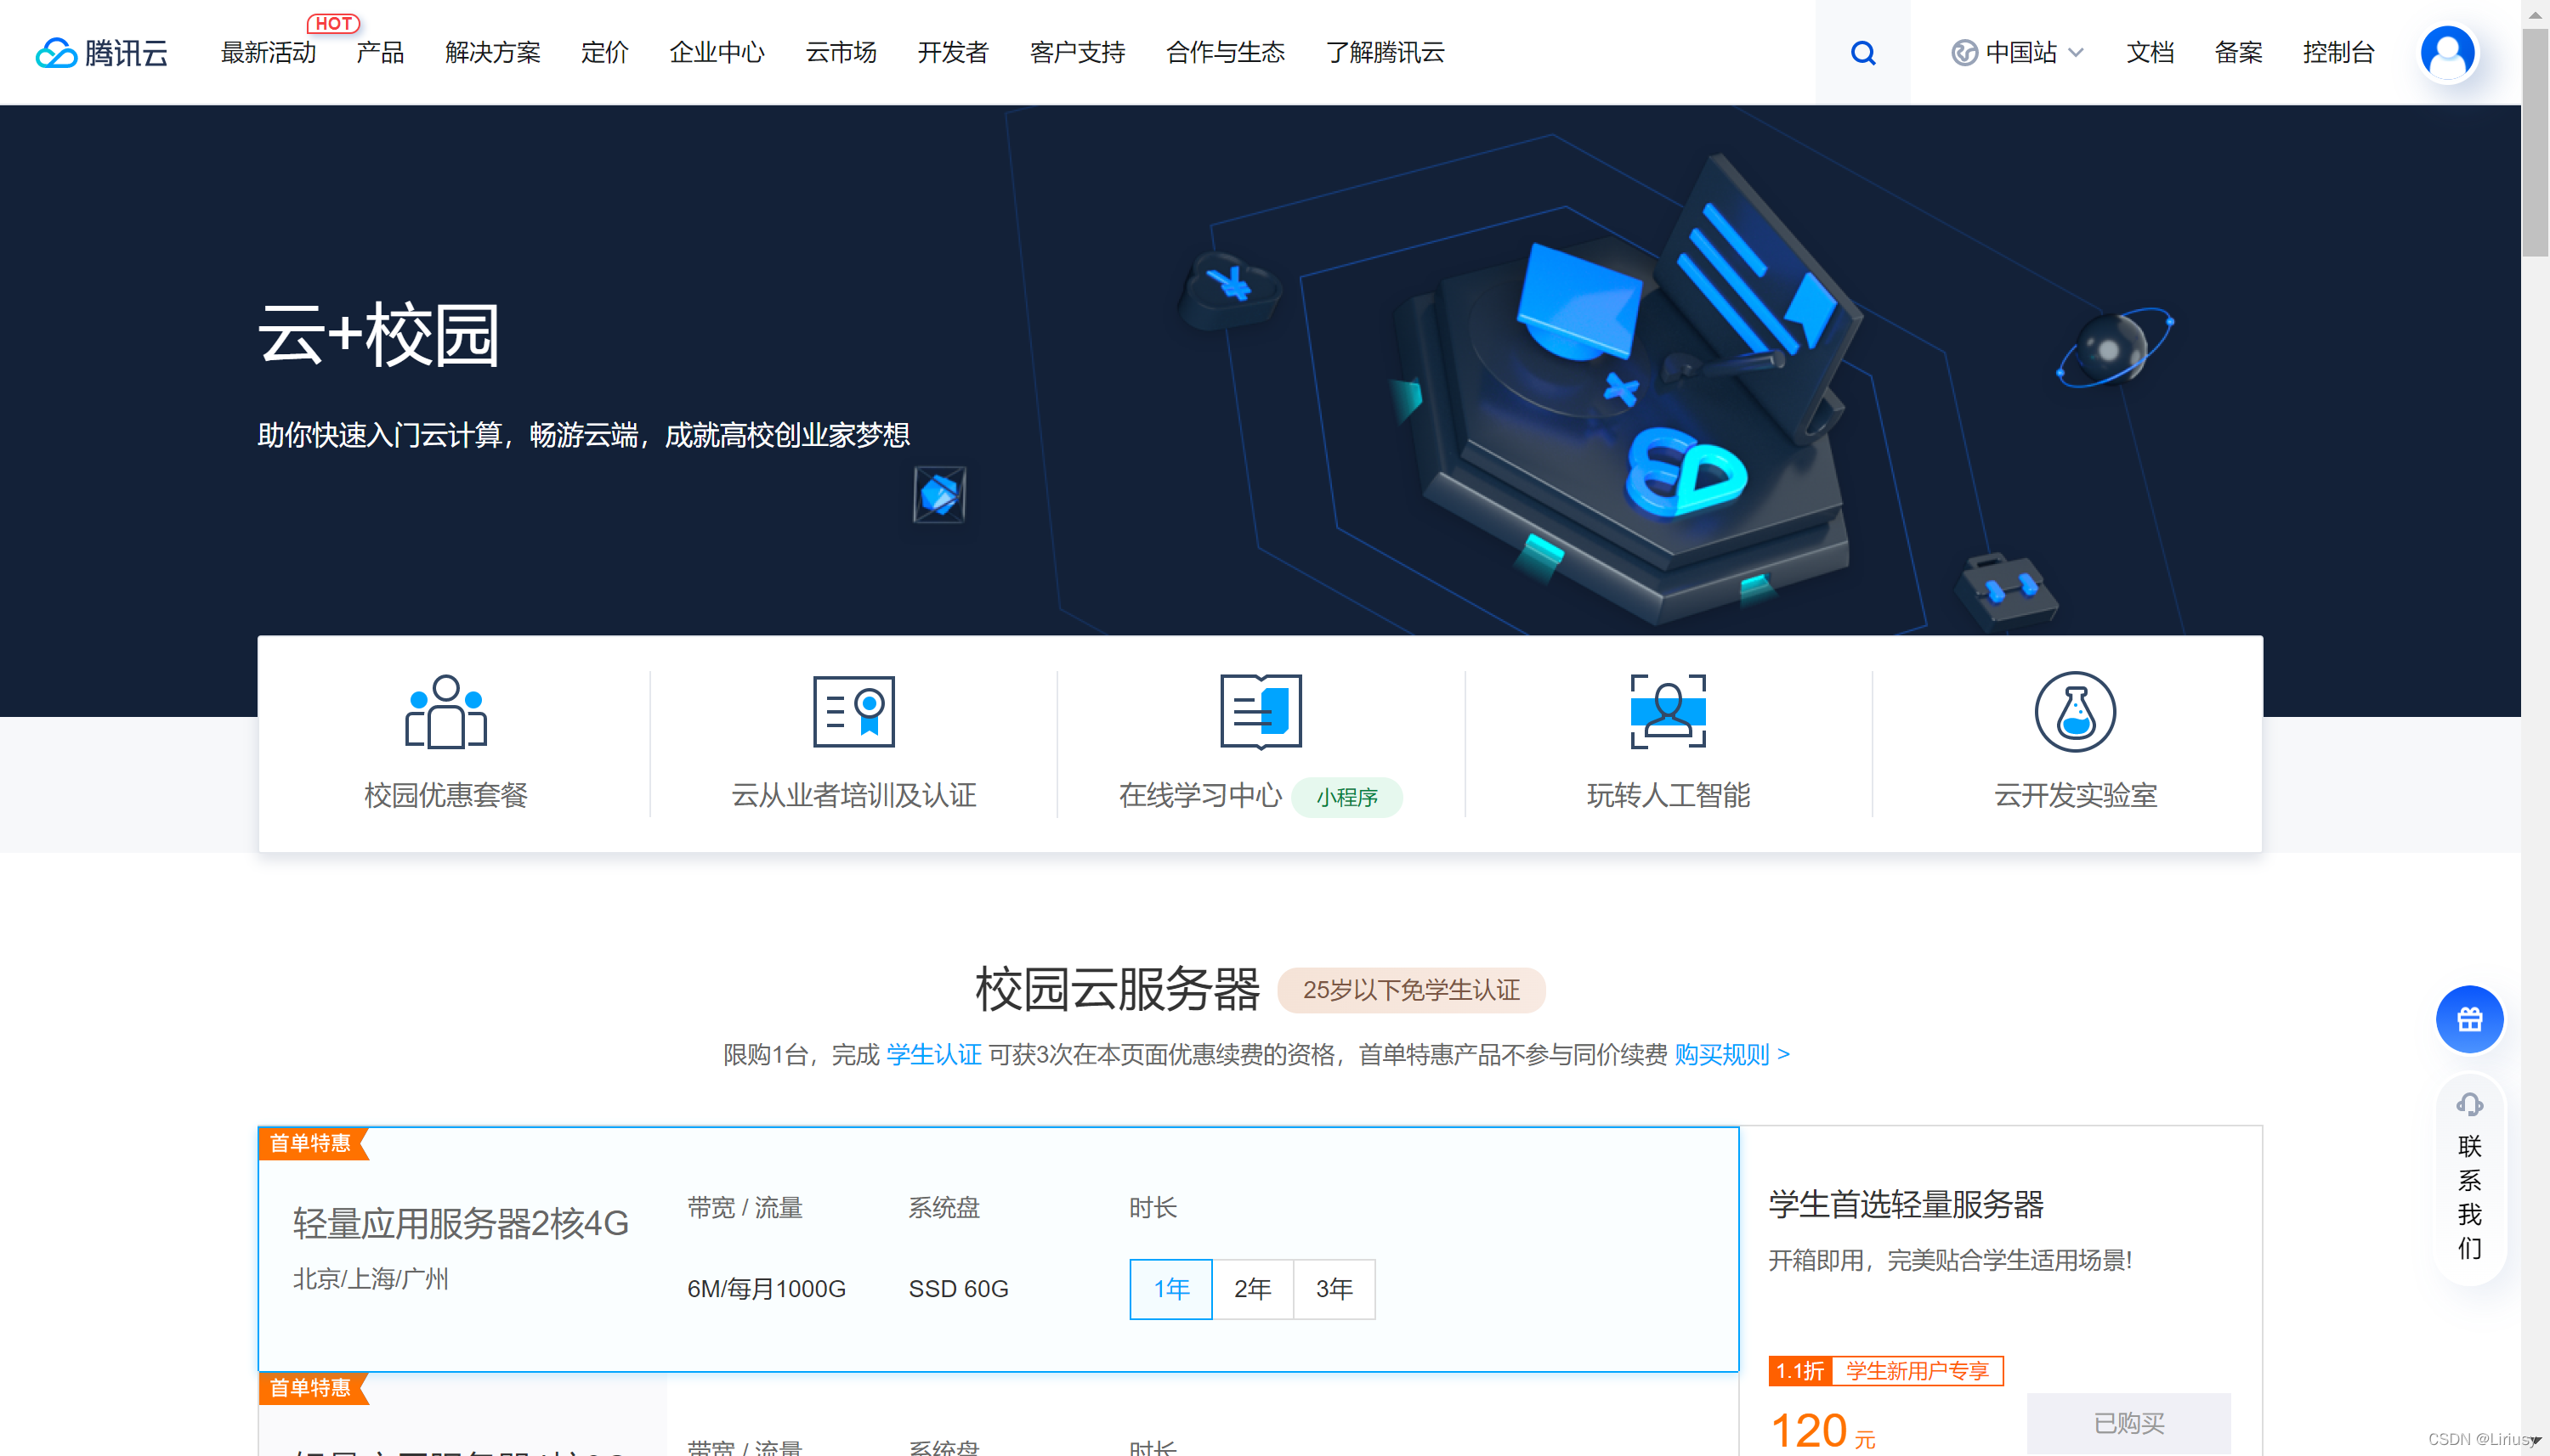Click the HOT badge on 最新活动
Viewport: 2550px width, 1456px height.
pos(333,23)
